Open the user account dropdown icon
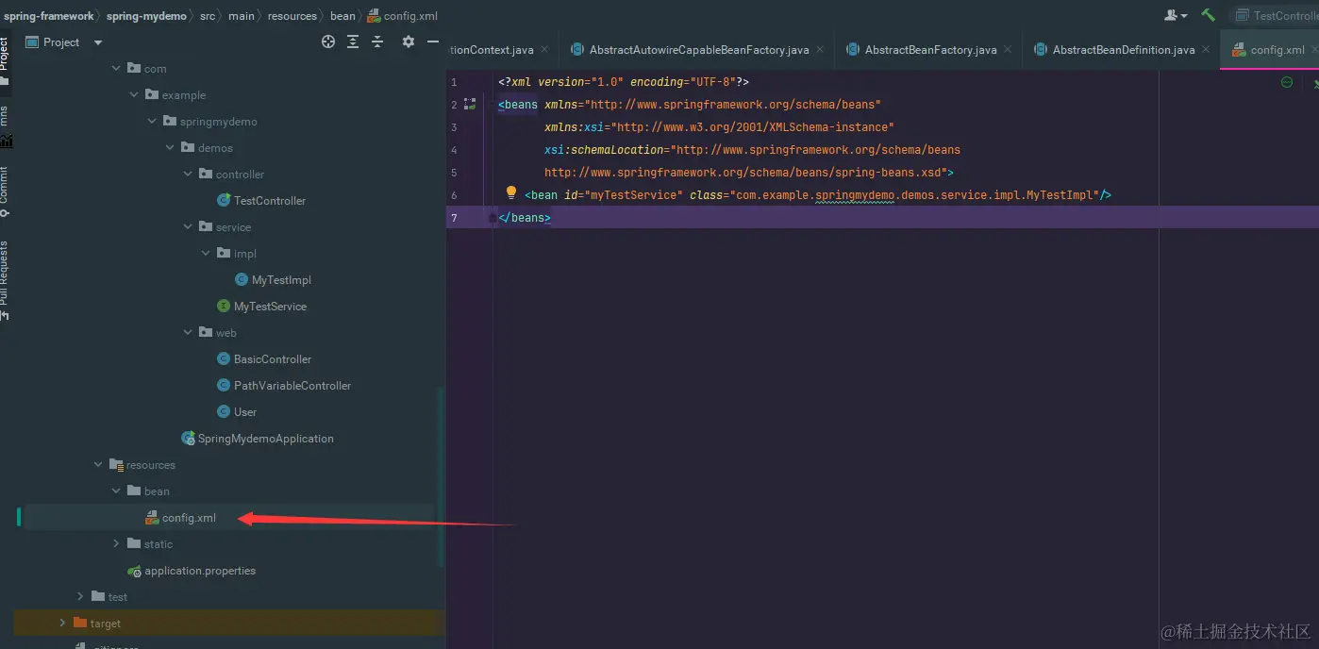Image resolution: width=1319 pixels, height=649 pixels. tap(1175, 15)
